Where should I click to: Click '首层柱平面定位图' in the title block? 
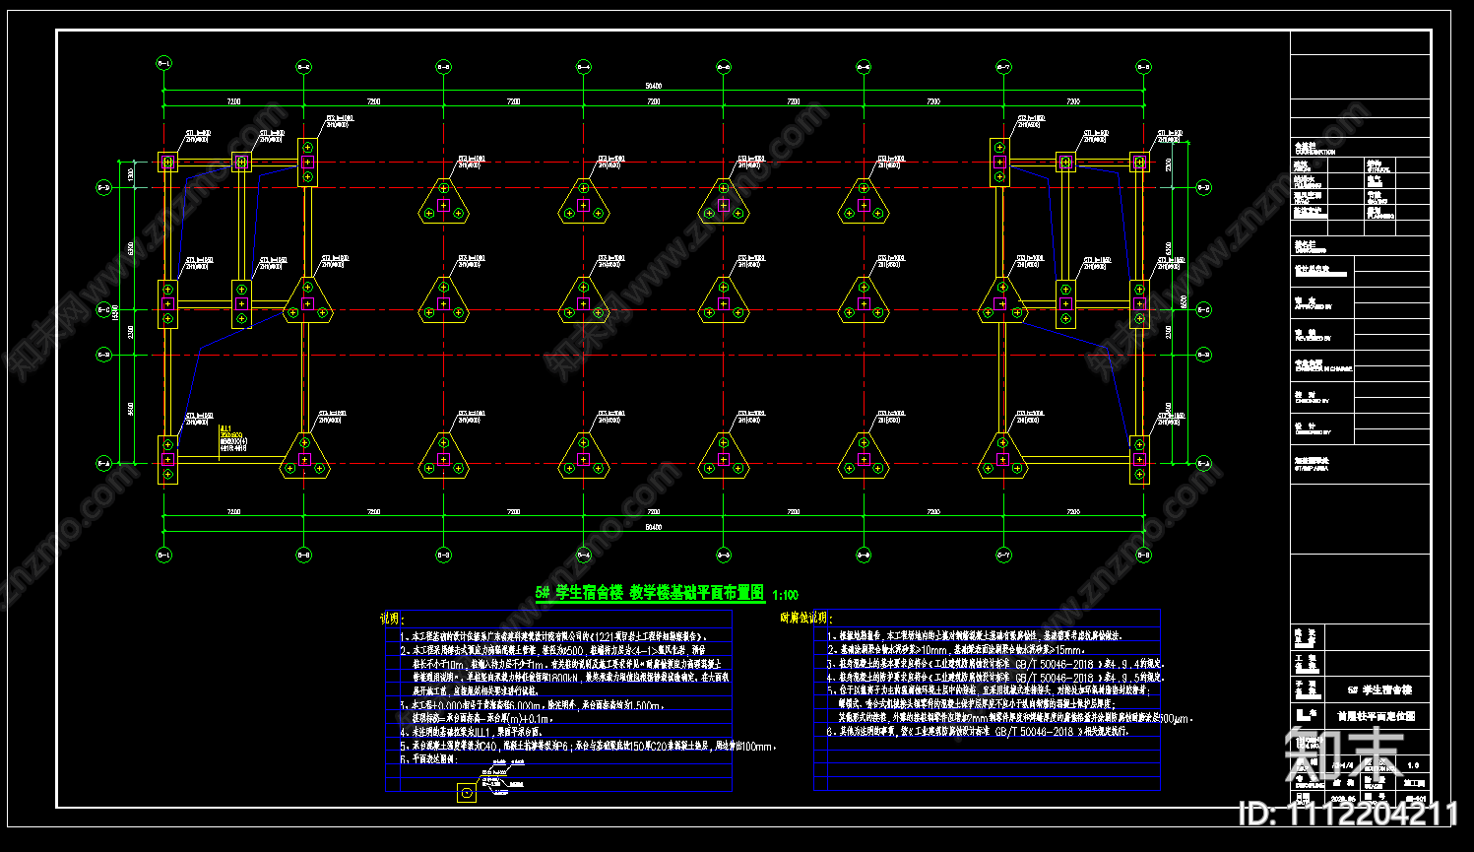coord(1376,716)
